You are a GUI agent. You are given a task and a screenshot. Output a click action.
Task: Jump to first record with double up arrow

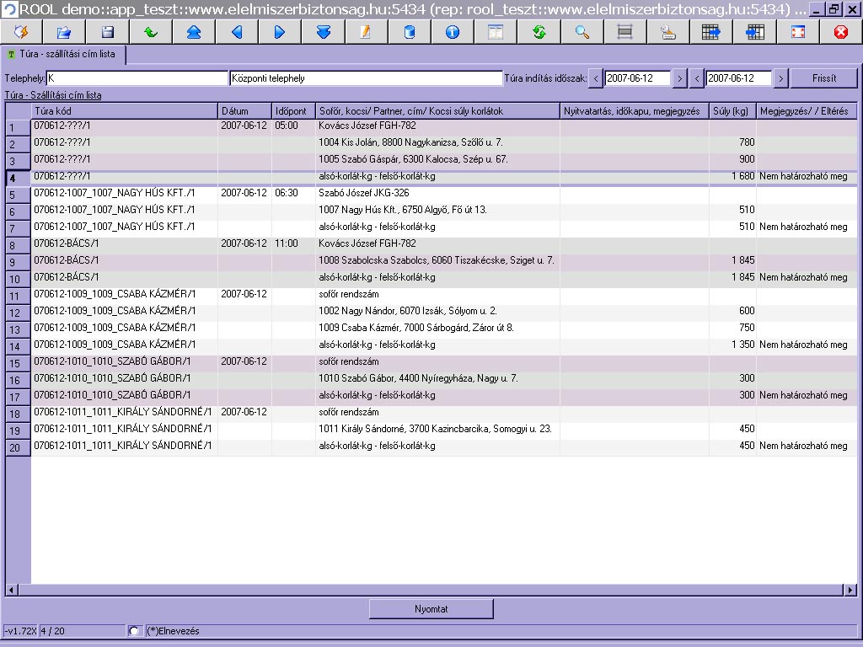pos(193,32)
